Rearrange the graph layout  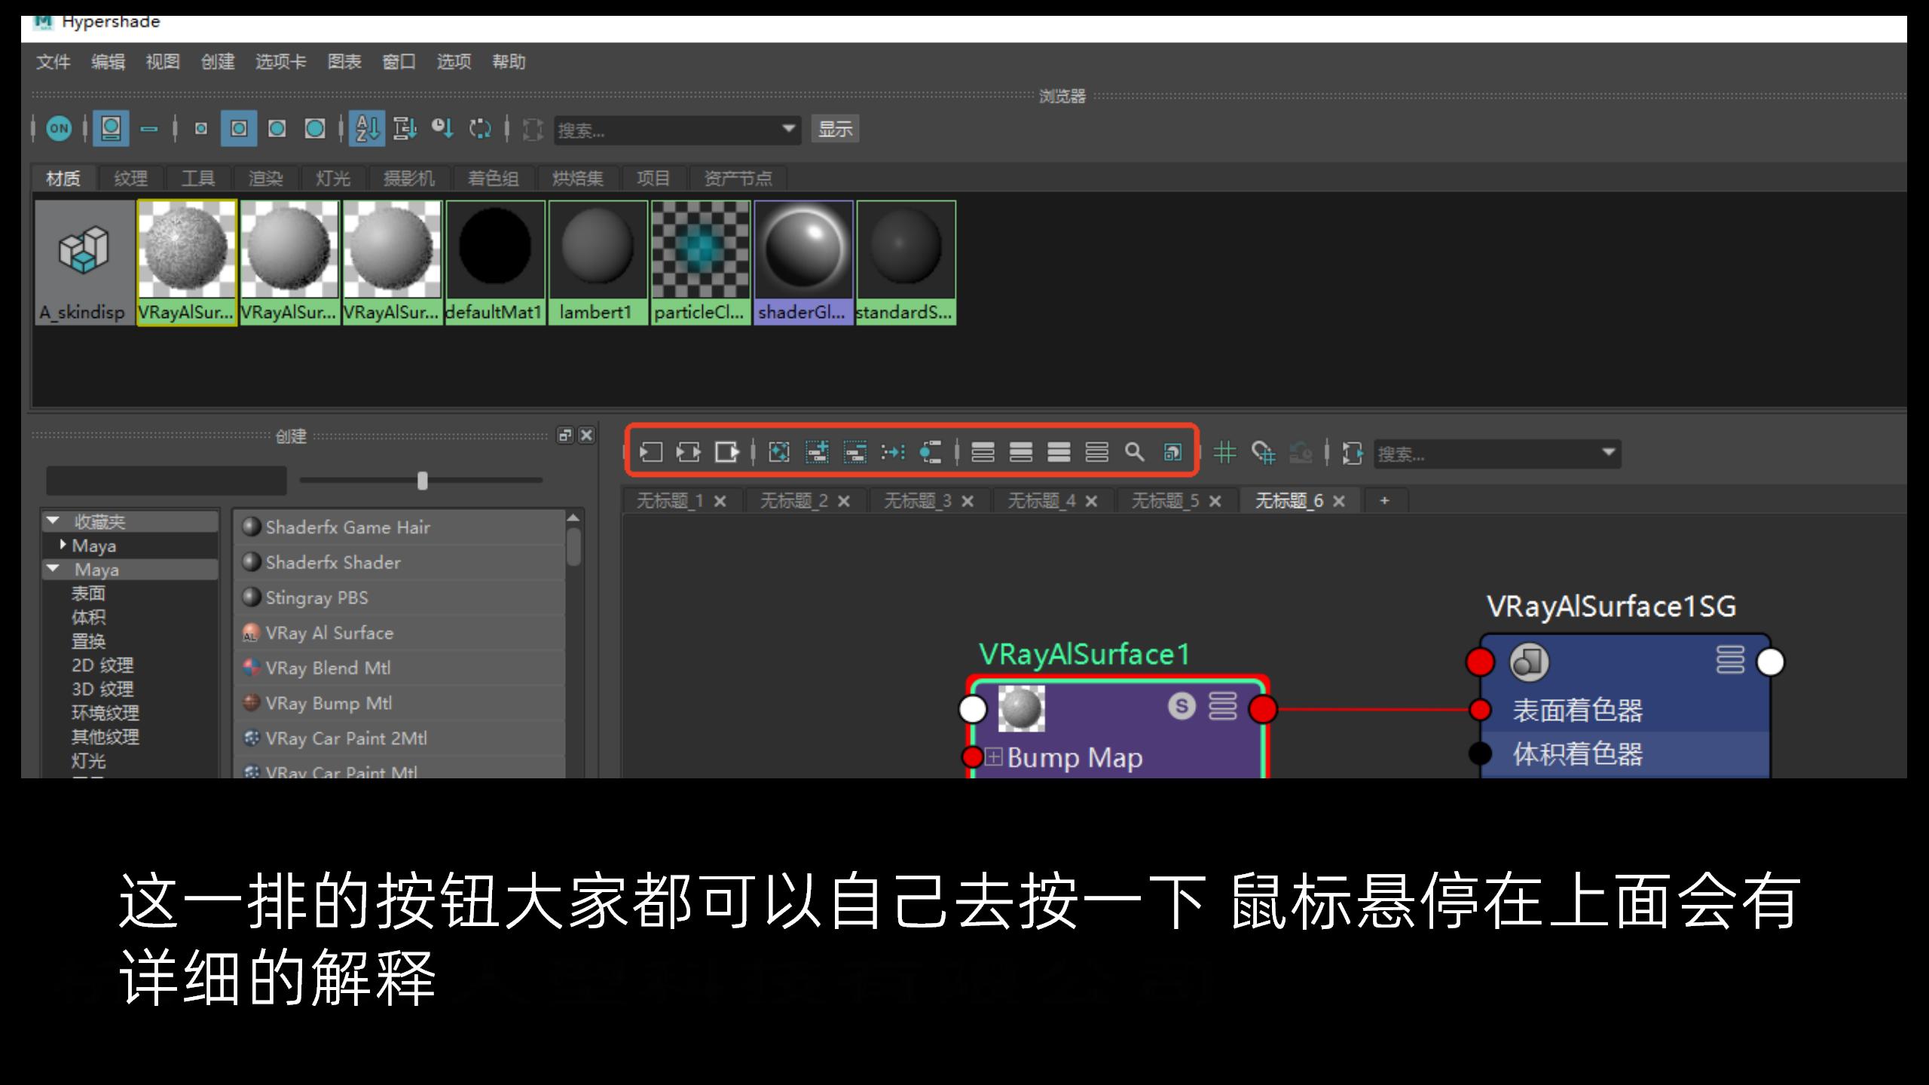pos(893,452)
